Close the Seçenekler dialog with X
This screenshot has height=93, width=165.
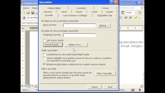(x=116, y=2)
